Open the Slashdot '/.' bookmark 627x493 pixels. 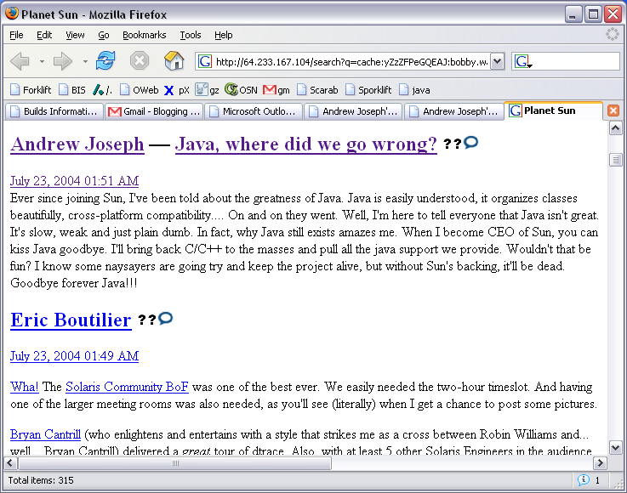point(102,90)
